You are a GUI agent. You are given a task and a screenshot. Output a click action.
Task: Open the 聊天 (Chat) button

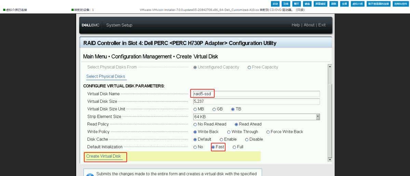[297, 4]
